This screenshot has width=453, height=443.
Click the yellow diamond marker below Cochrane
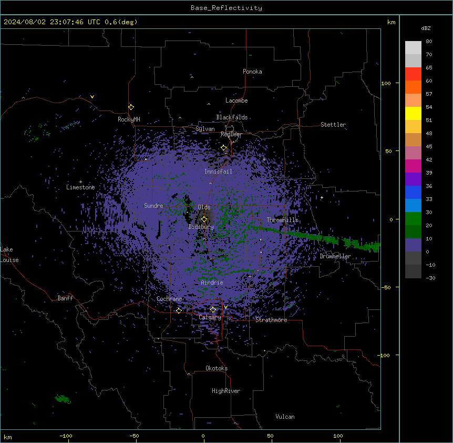(x=179, y=310)
